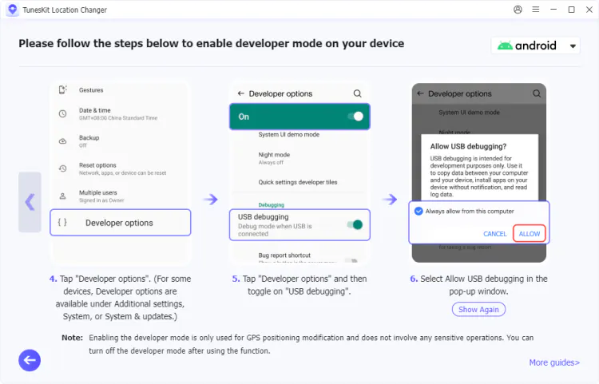The image size is (599, 384).
Task: Click CANCEL in USB debugging dialog
Action: pos(494,234)
